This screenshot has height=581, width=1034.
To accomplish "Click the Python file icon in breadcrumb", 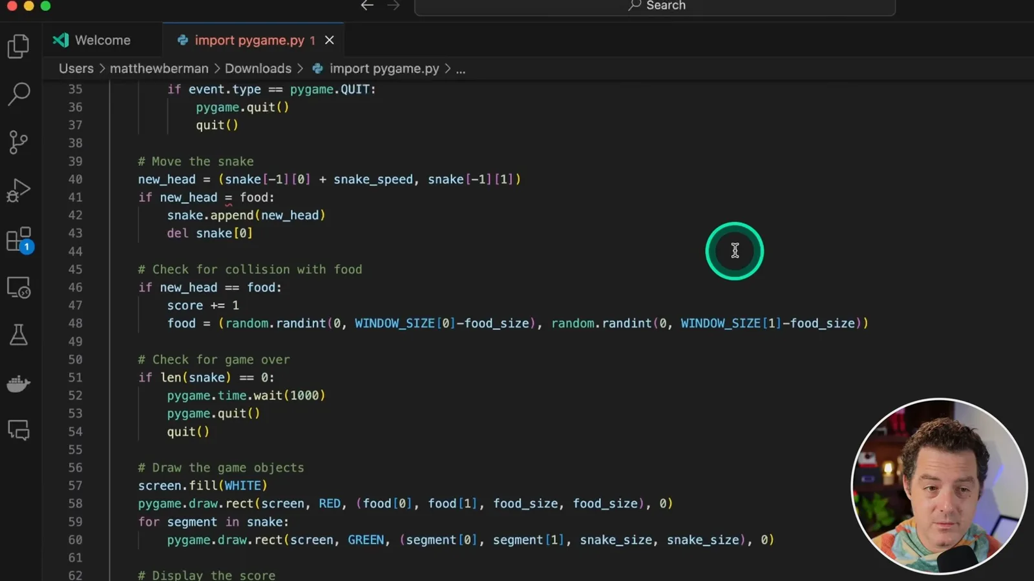I will click(x=318, y=68).
